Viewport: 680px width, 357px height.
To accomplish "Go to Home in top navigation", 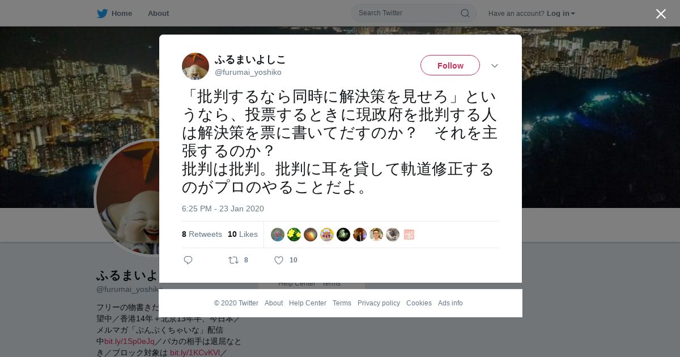I will (x=121, y=14).
